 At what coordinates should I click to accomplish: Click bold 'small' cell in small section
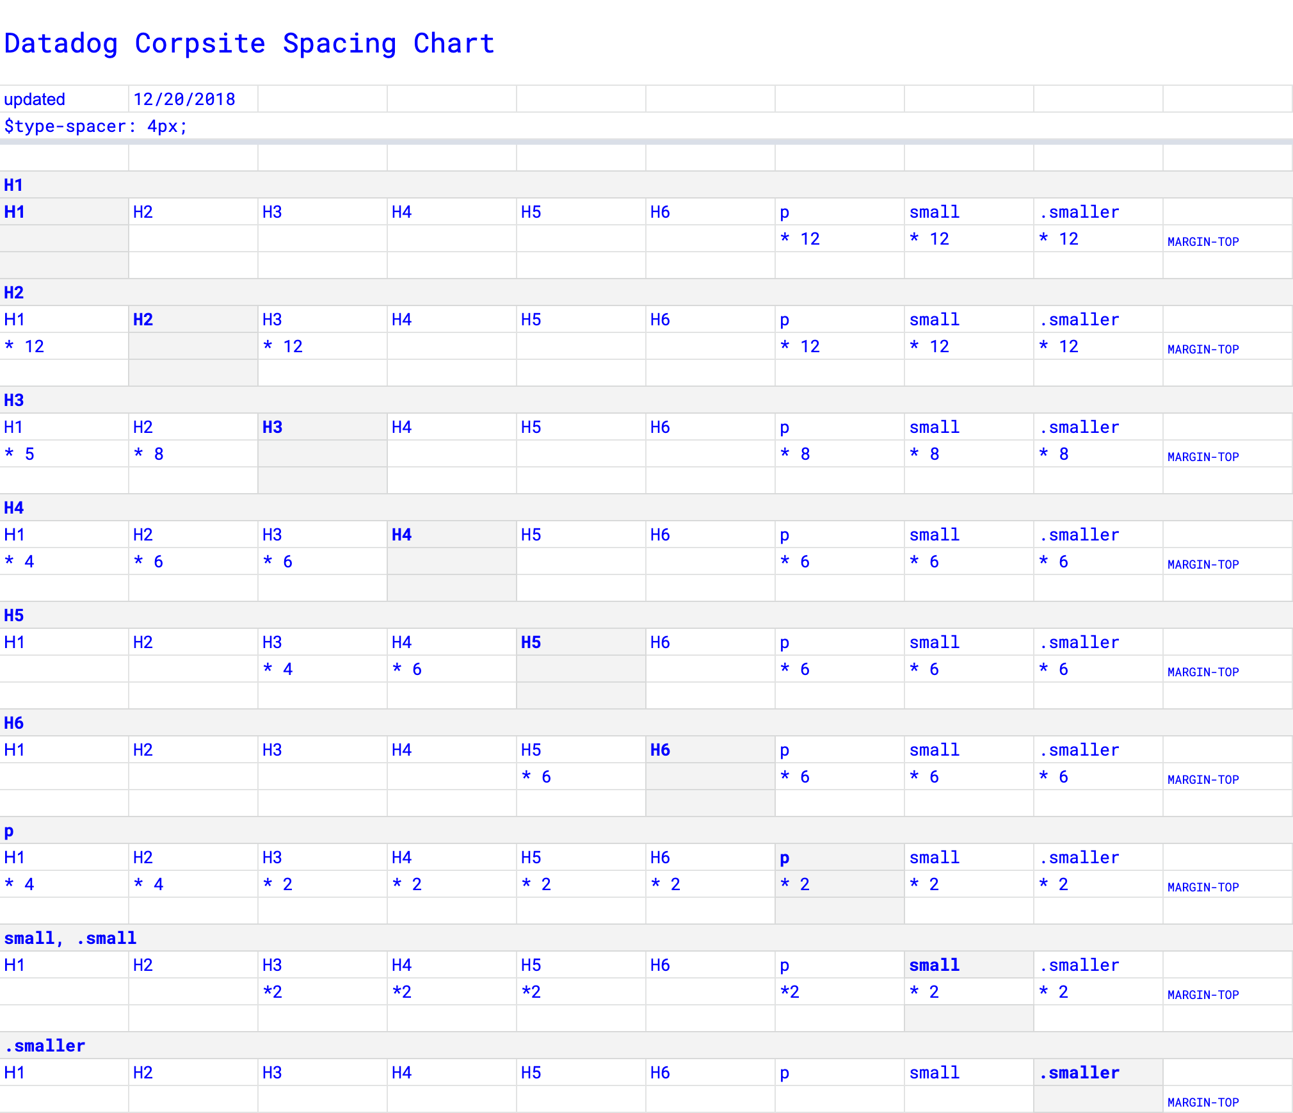[969, 965]
